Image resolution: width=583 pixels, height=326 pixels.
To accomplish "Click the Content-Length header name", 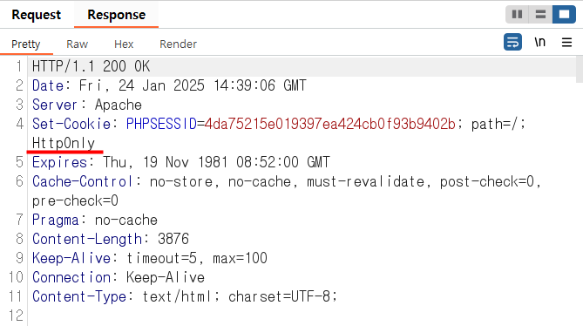I will pyautogui.click(x=87, y=239).
